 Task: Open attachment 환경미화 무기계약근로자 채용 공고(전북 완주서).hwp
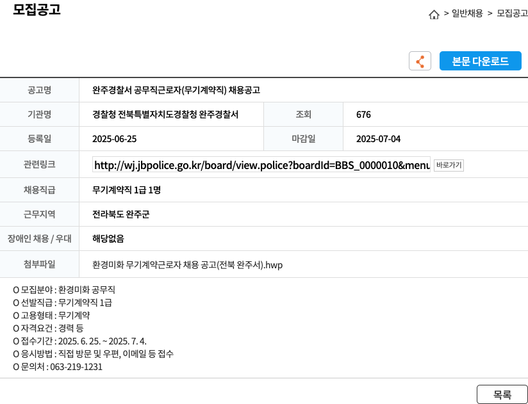click(x=187, y=265)
